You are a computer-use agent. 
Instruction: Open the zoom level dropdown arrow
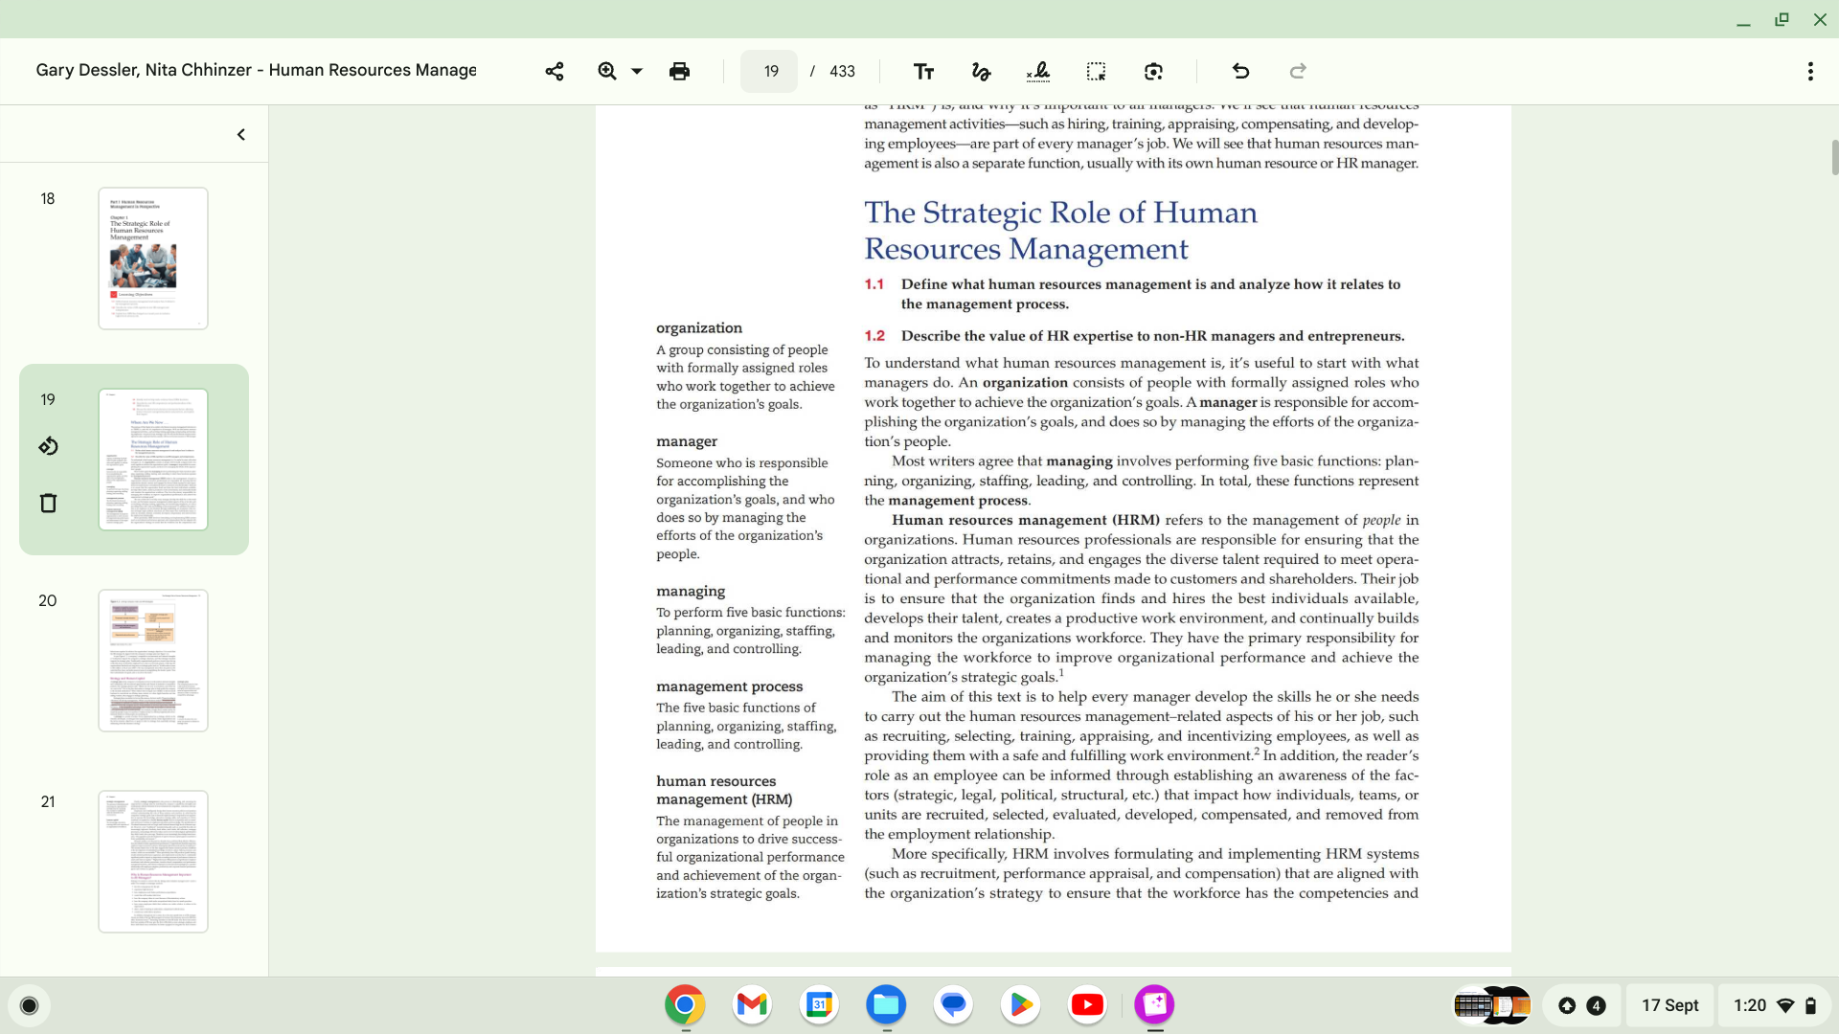click(637, 71)
